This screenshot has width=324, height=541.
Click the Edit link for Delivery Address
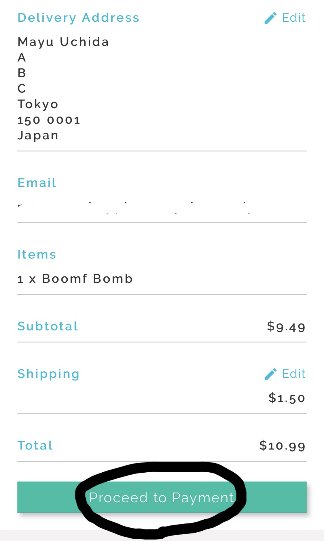pos(293,18)
